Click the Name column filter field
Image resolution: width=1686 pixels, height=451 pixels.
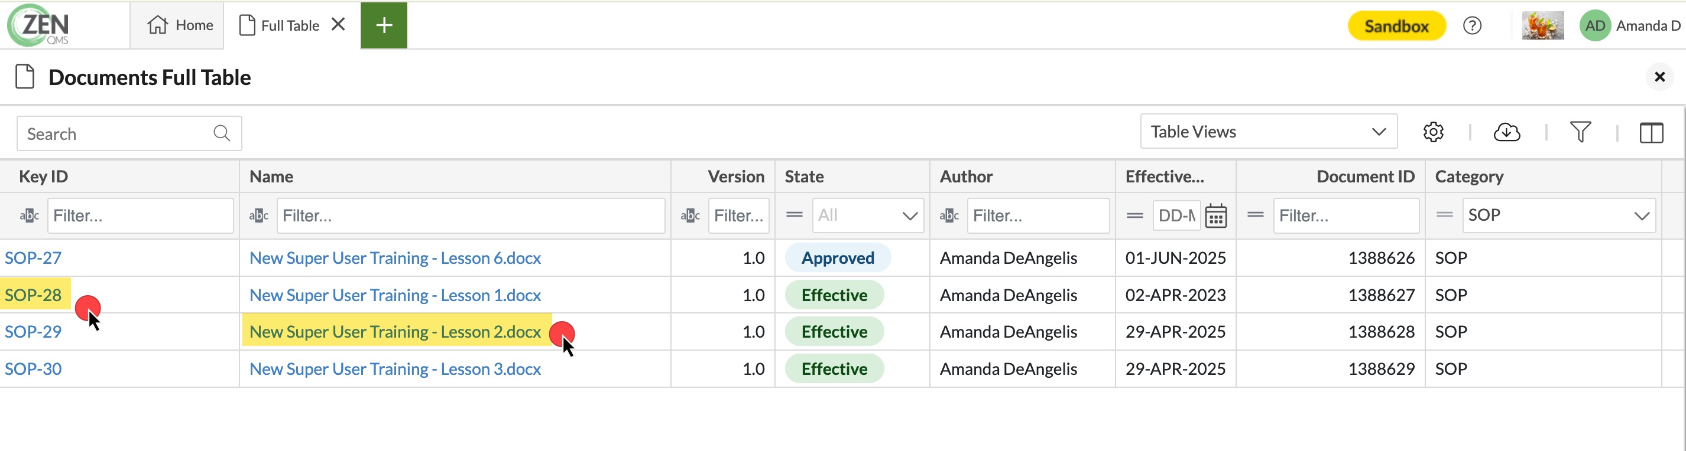(x=470, y=215)
